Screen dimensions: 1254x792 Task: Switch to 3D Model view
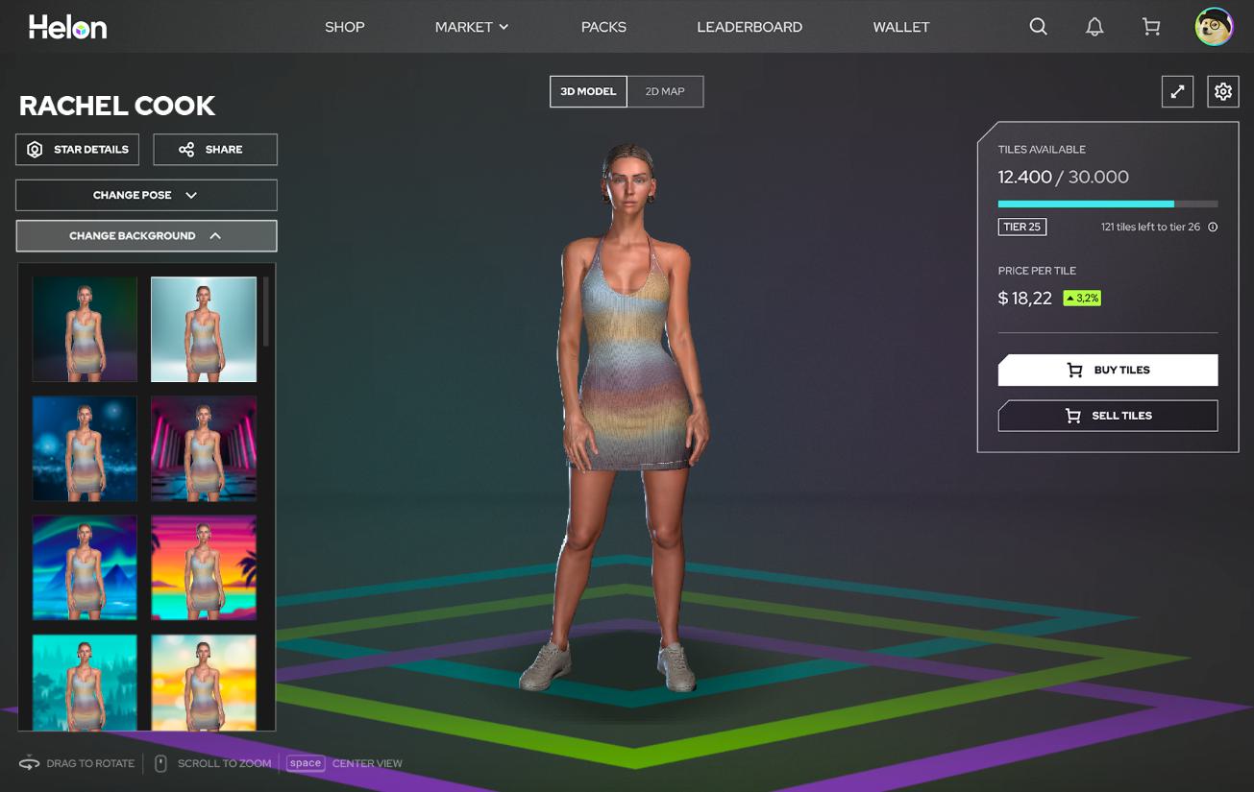588,91
